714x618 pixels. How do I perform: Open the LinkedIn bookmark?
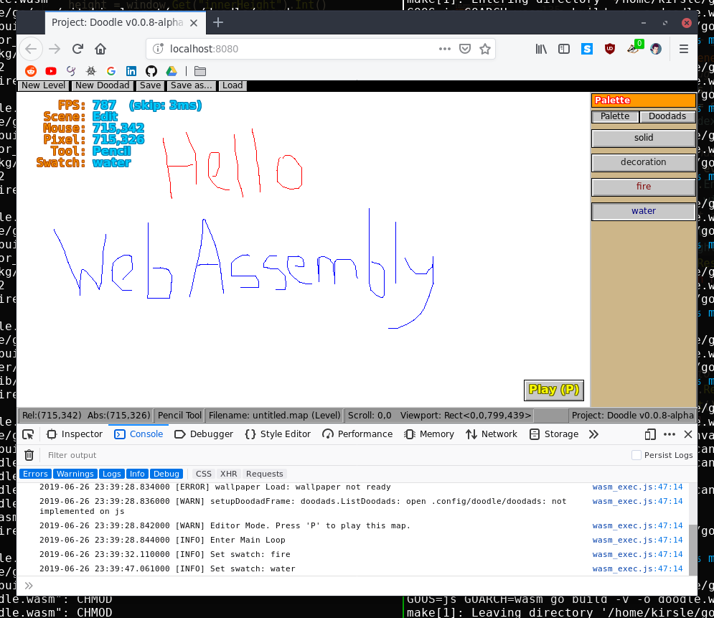click(131, 71)
